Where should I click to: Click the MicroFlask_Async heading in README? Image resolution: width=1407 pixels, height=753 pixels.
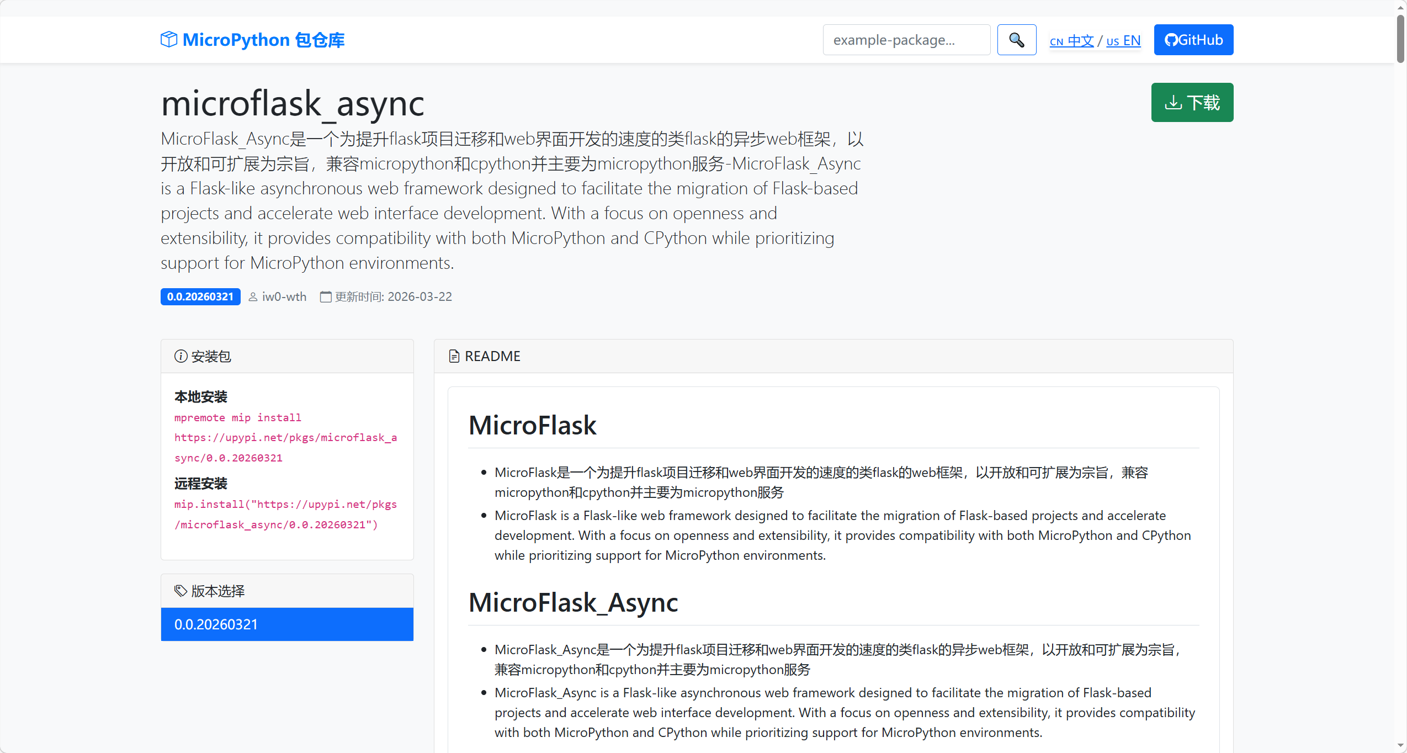pos(573,602)
